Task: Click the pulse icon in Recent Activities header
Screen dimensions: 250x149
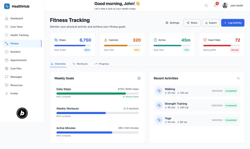Action: (x=238, y=78)
